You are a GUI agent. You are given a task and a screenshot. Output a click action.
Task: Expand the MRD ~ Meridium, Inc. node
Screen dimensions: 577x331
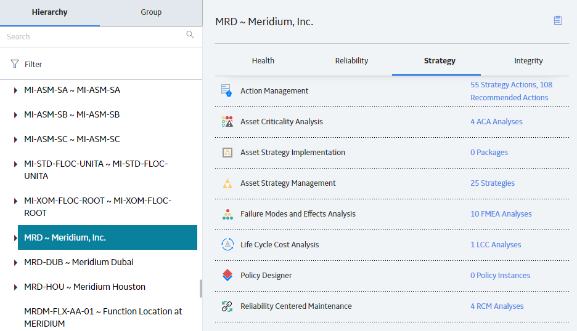tap(15, 238)
